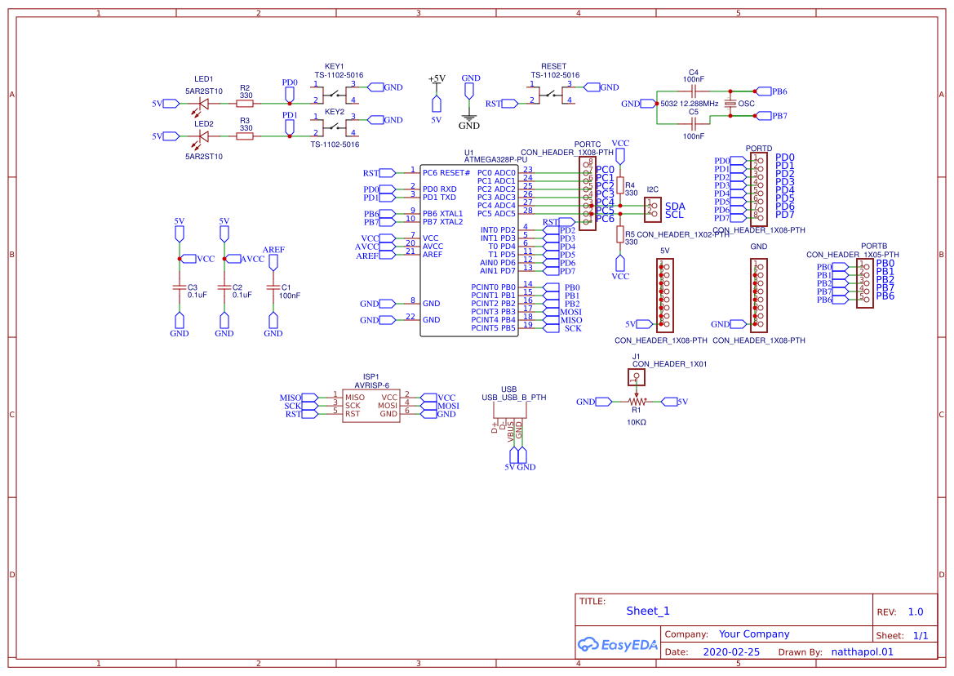Click the I2C two-pin header
This screenshot has width=954, height=676.
pyautogui.click(x=653, y=209)
